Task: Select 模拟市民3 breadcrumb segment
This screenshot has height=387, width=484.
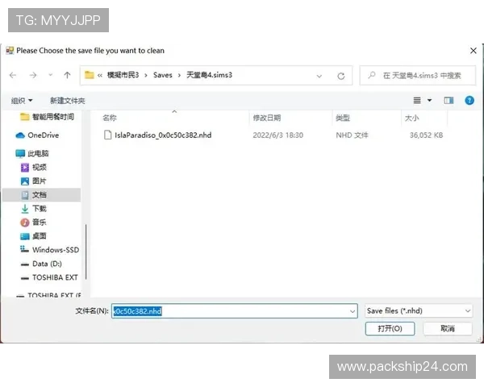Action: coord(123,75)
